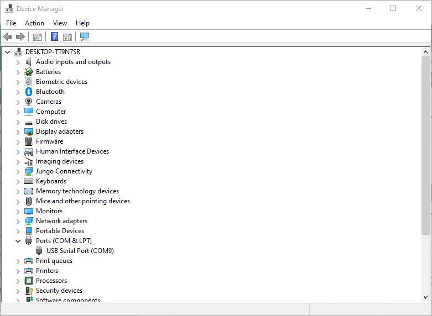Click the Forward arrow toolbar icon
This screenshot has width=432, height=316.
tap(20, 37)
